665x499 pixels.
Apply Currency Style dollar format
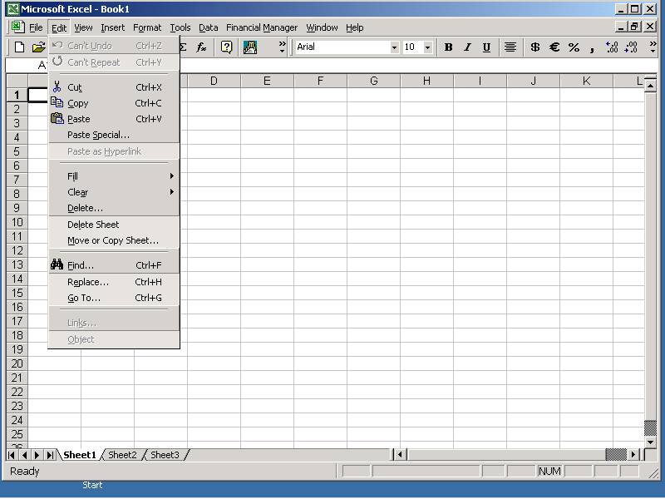534,47
